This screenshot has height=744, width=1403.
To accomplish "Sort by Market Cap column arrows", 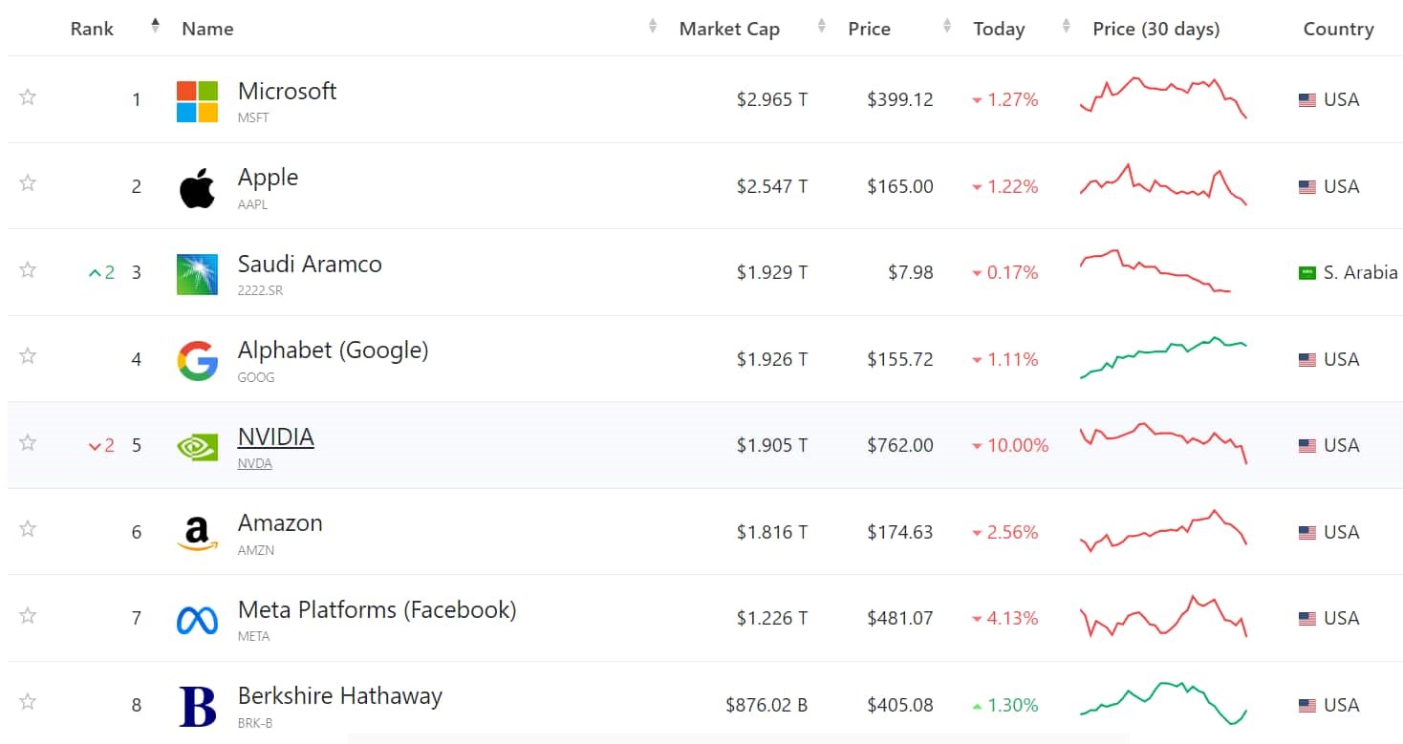I will [822, 27].
